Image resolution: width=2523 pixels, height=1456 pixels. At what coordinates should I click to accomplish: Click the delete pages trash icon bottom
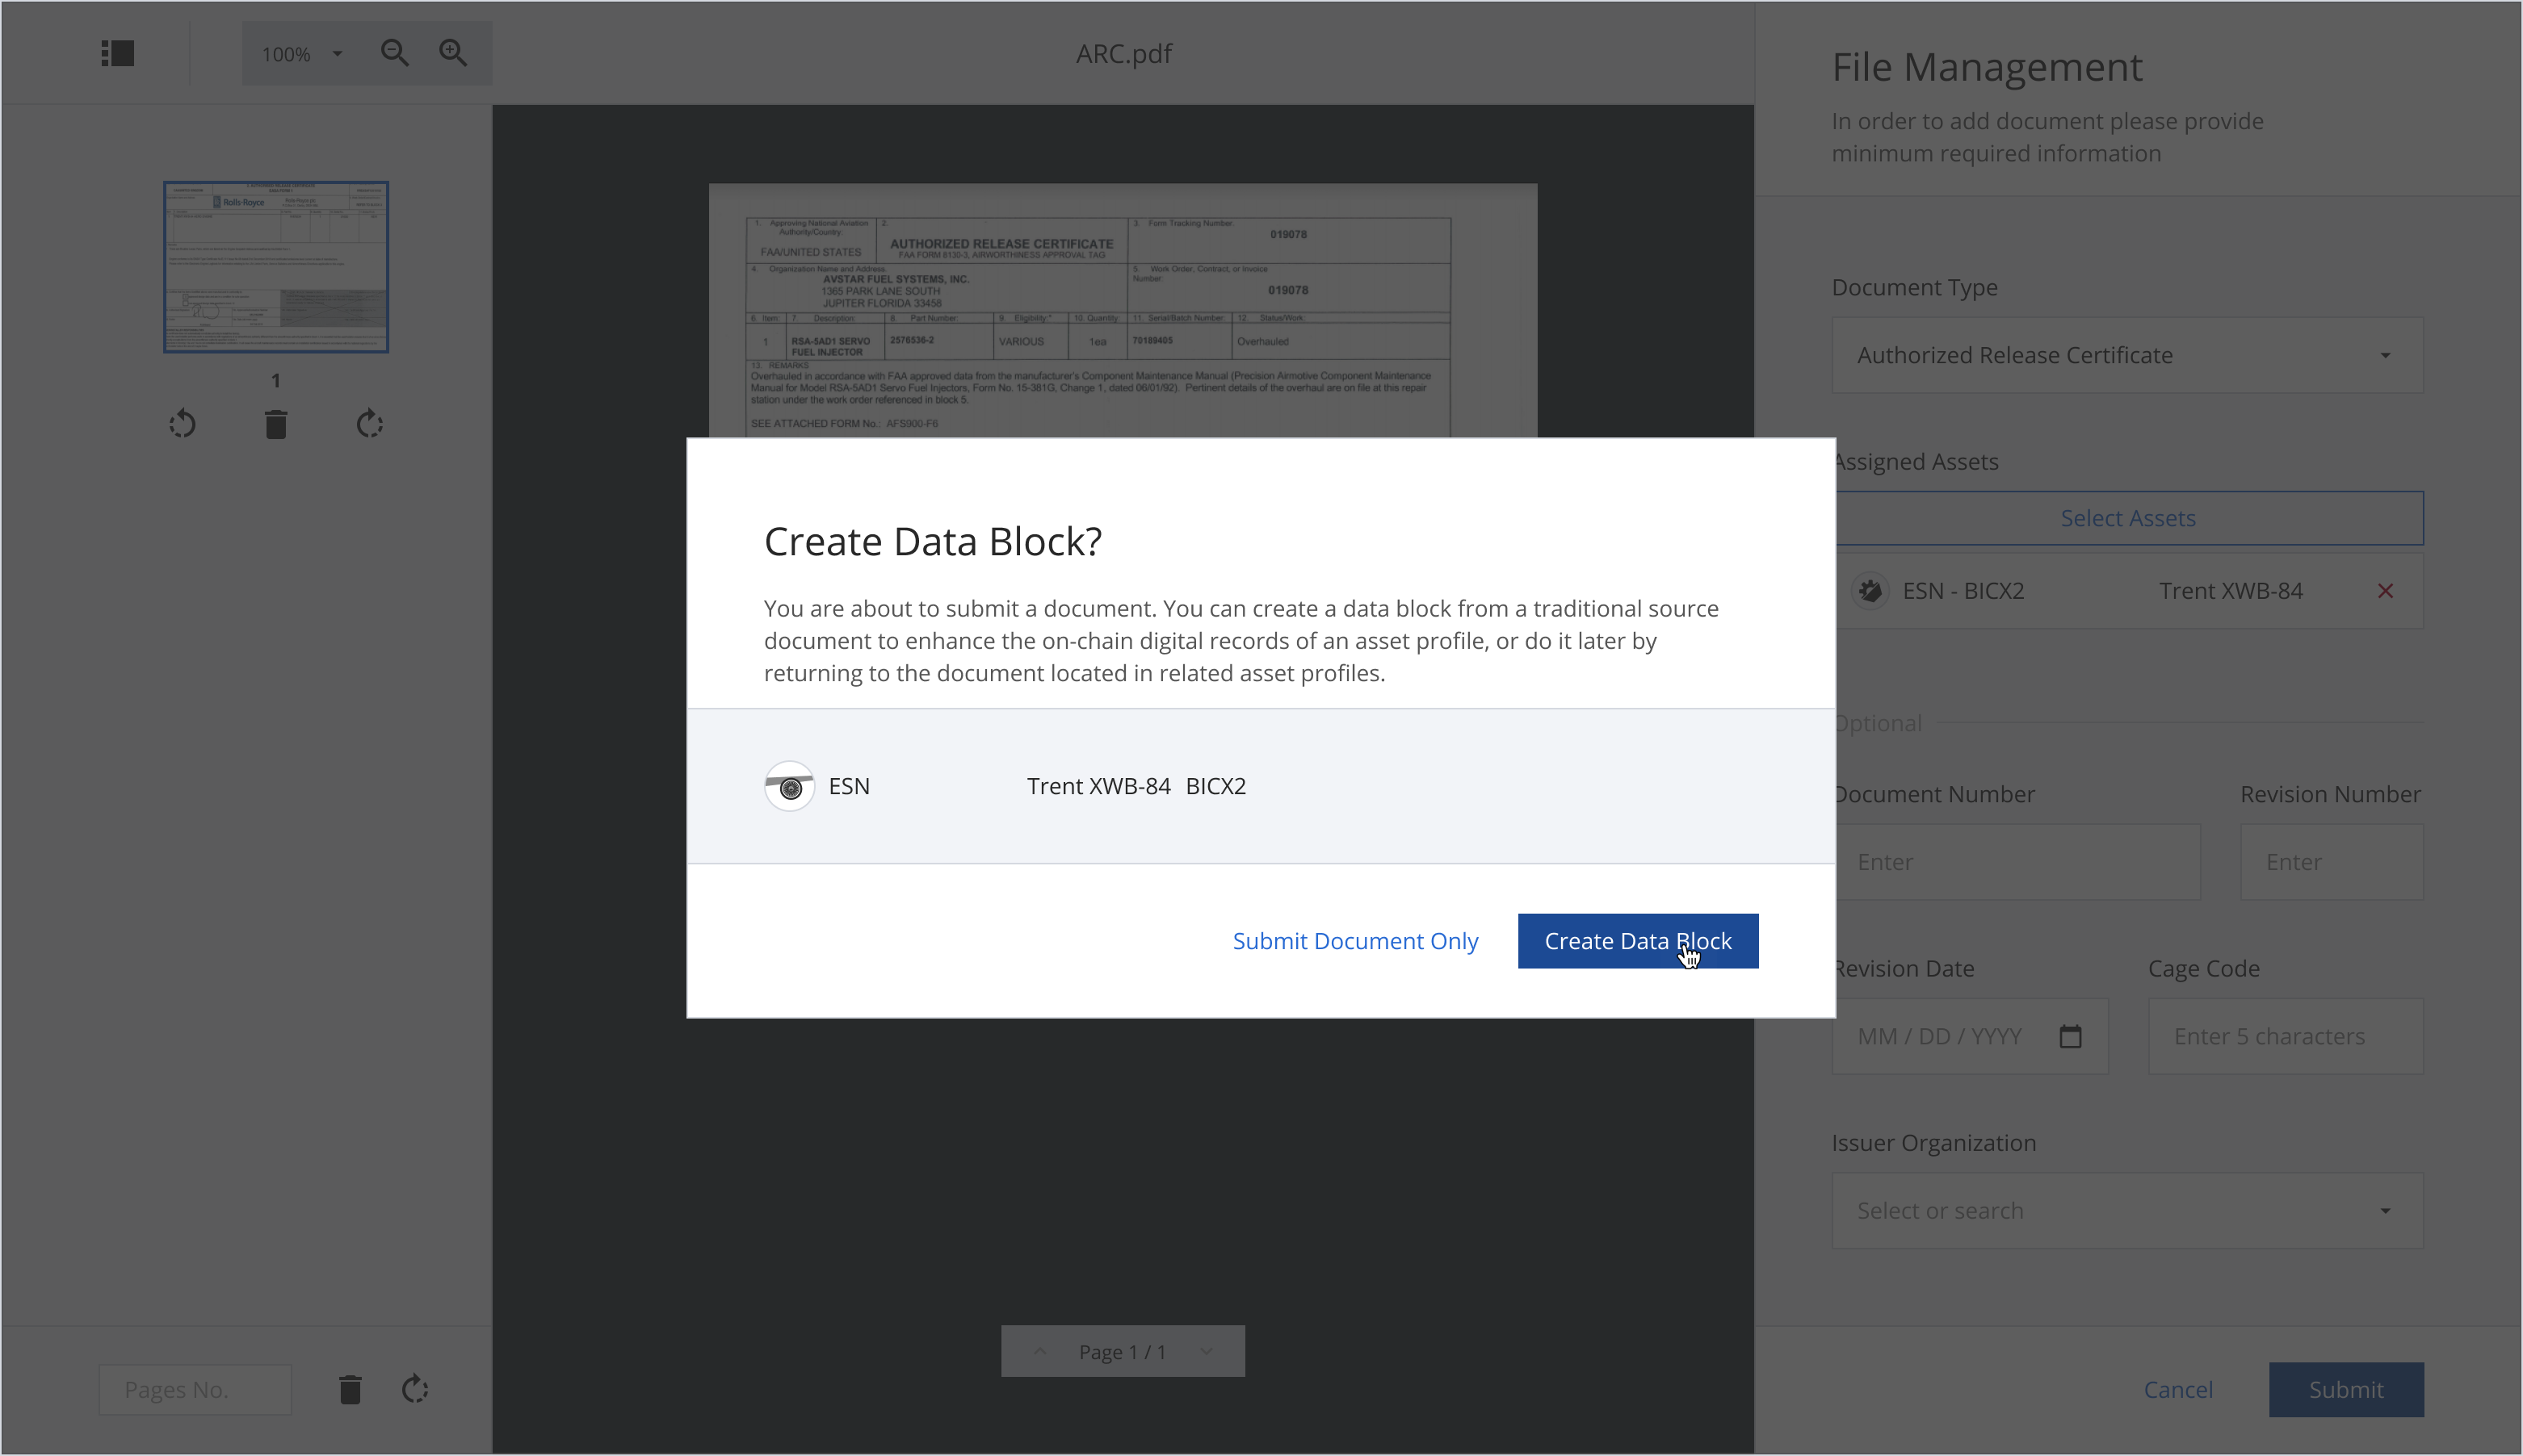pos(351,1388)
